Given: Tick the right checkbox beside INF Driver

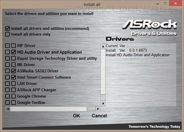Looking at the screenshot, I should (x=13, y=46).
